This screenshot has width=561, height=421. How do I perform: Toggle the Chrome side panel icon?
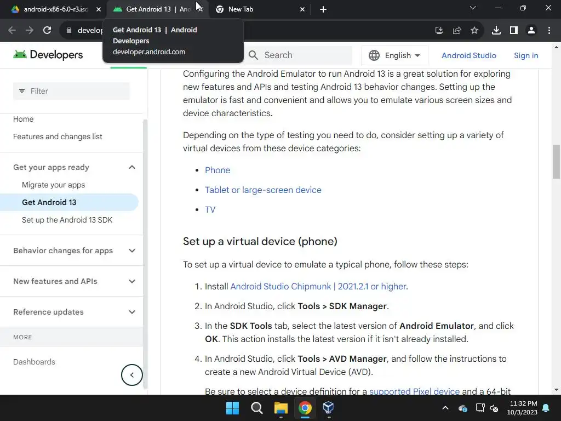[514, 31]
